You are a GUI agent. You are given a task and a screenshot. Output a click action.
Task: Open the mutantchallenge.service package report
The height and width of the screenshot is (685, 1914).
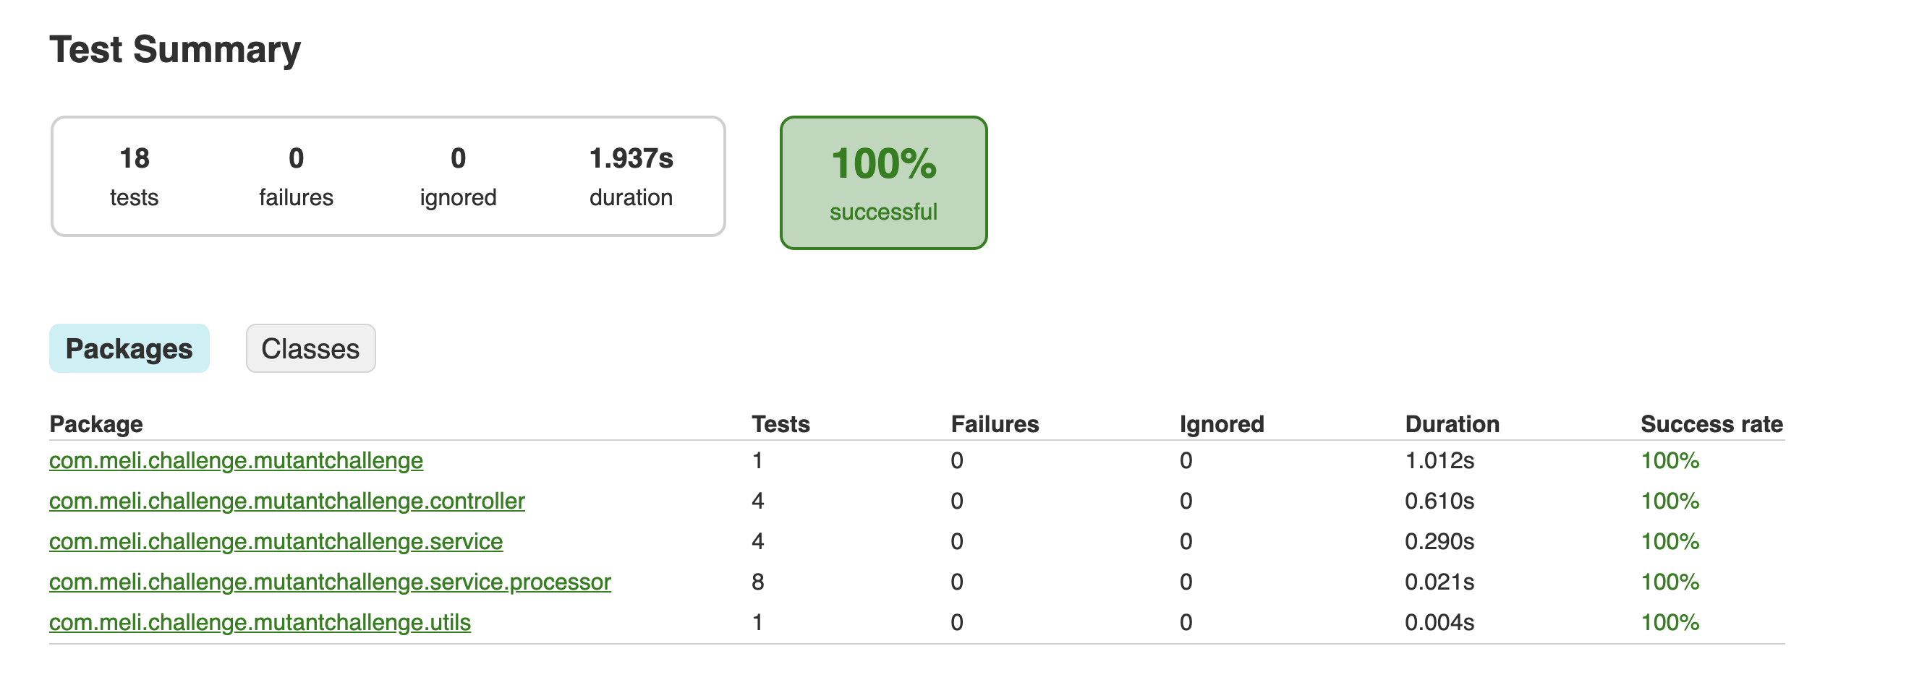(276, 542)
